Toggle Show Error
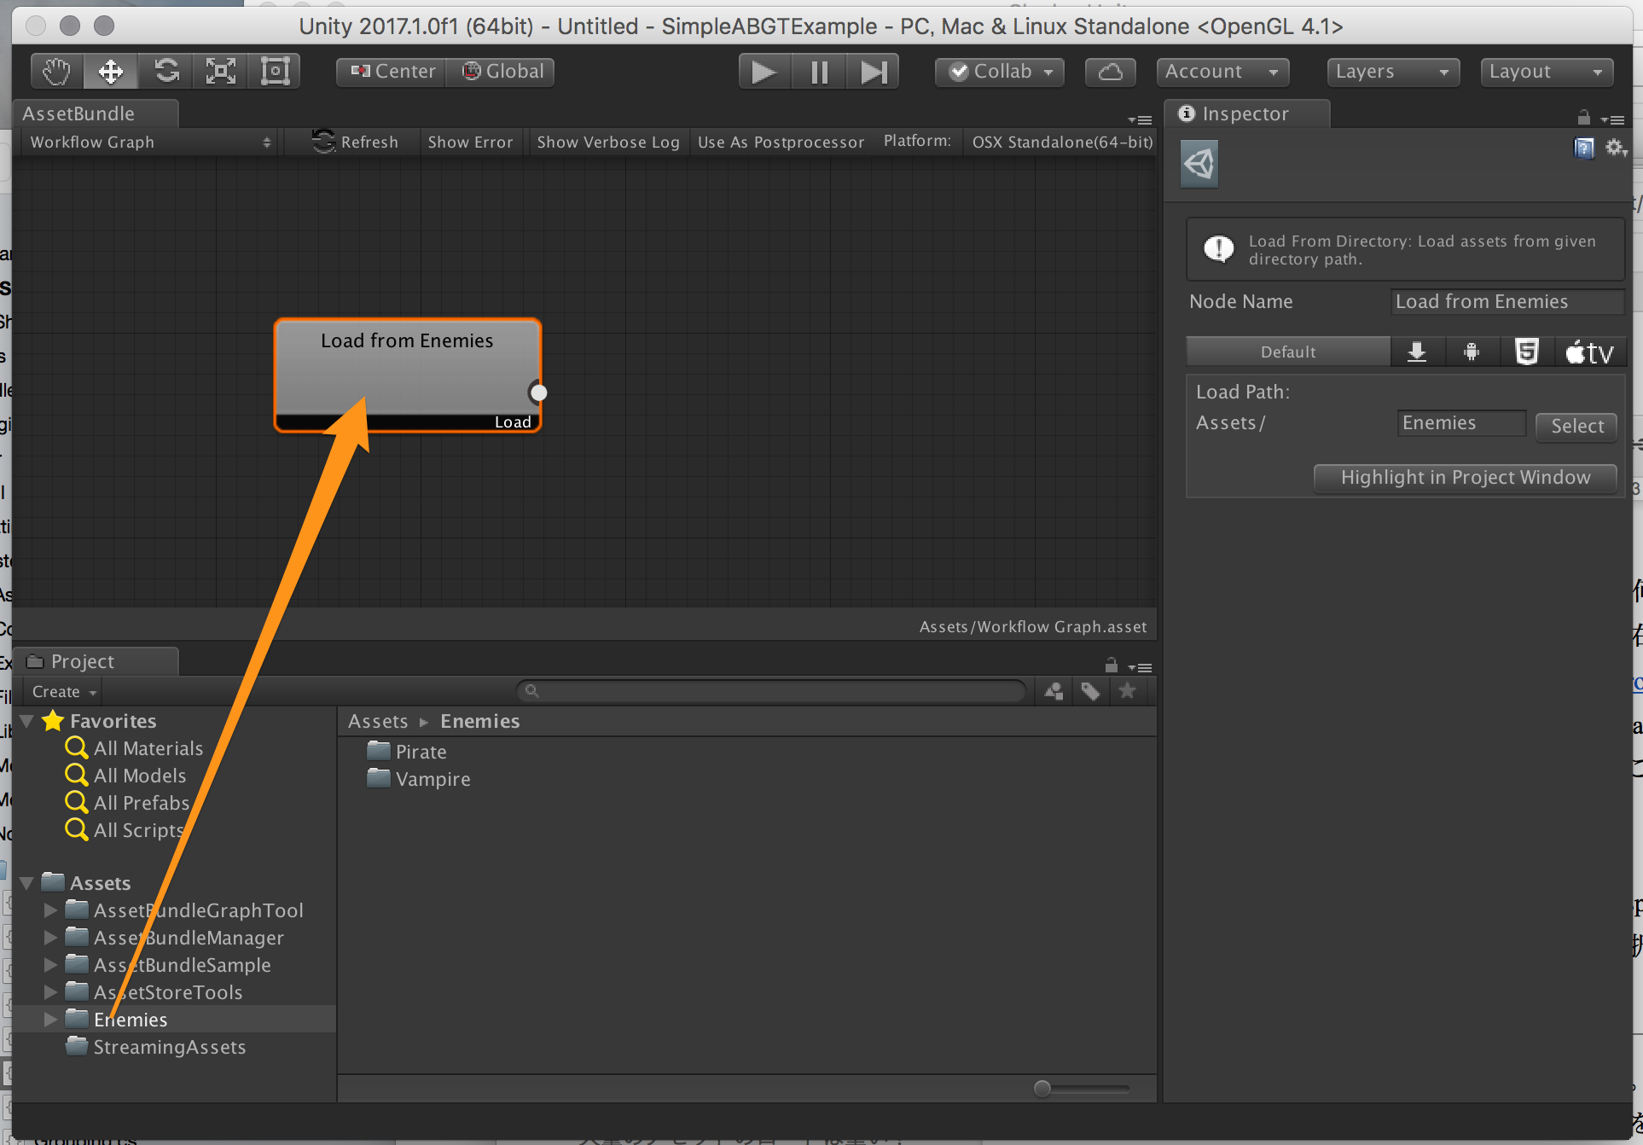This screenshot has height=1145, width=1643. (470, 142)
